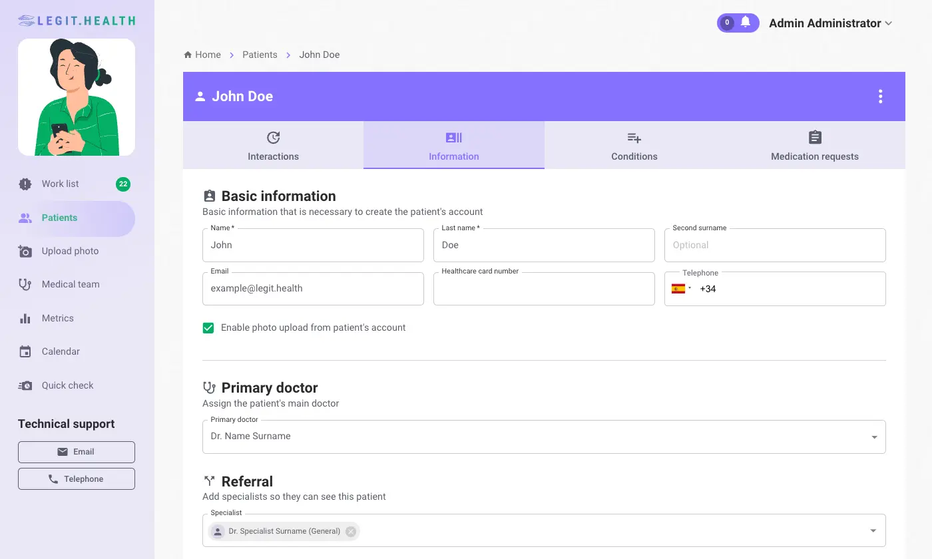Remove Dr. Specialist Surname chip

point(351,531)
